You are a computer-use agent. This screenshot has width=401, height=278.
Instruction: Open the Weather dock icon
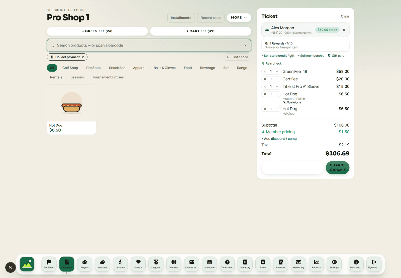point(102,264)
